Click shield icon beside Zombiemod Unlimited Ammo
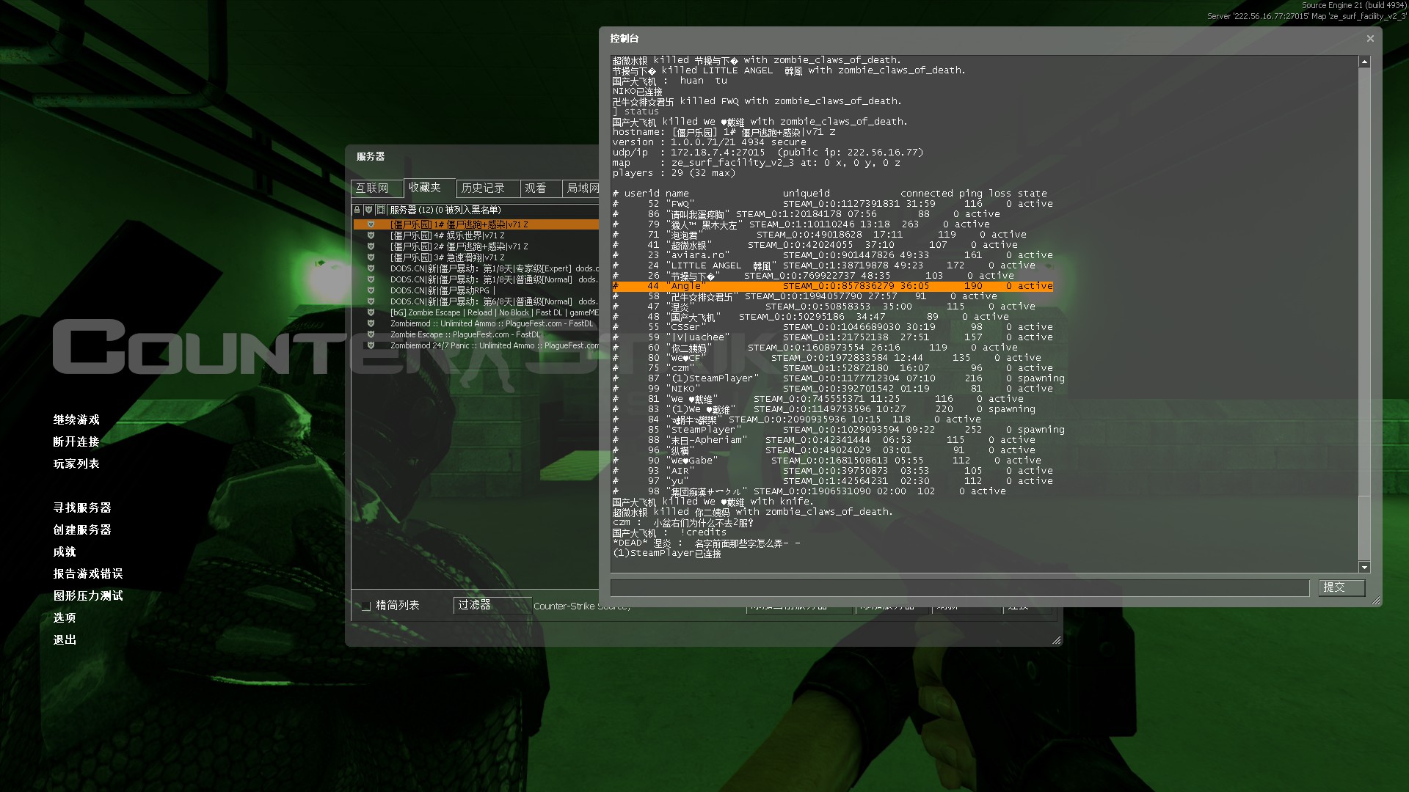Image resolution: width=1409 pixels, height=792 pixels. [x=371, y=323]
